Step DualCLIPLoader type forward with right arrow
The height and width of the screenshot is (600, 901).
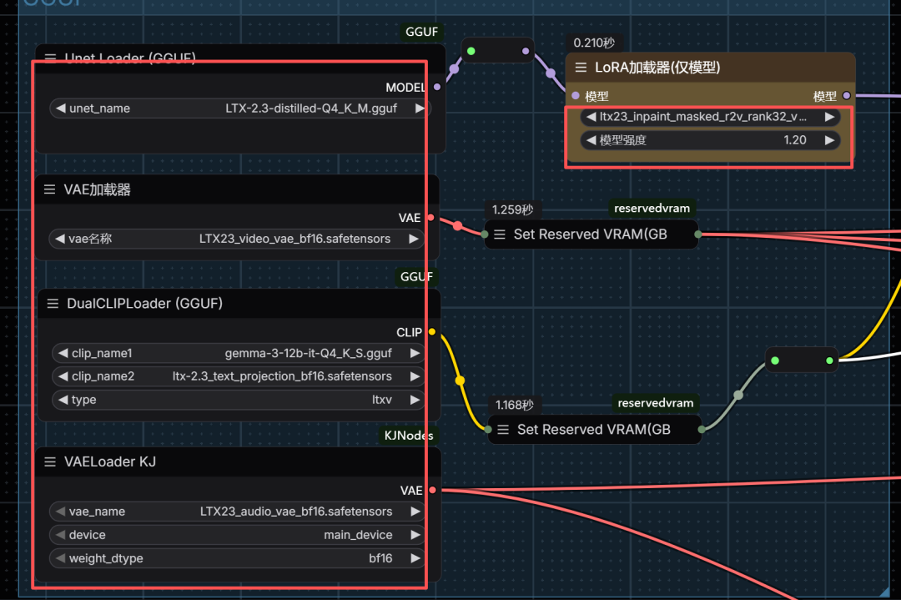[415, 400]
